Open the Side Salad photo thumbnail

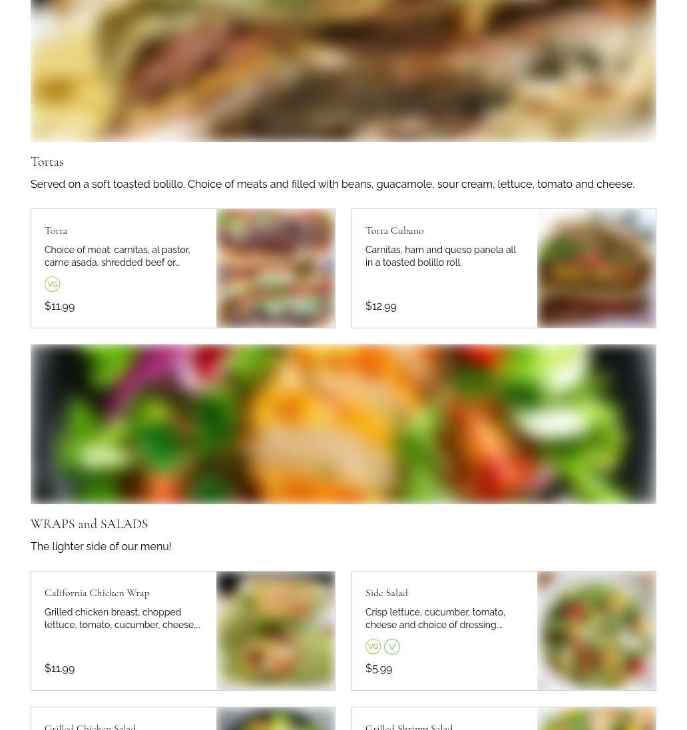click(596, 630)
